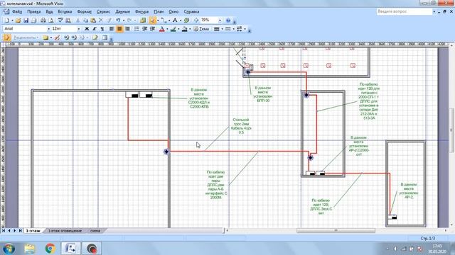The image size is (455, 255).
Task: Click the line ends icon
Action: pyautogui.click(x=240, y=28)
